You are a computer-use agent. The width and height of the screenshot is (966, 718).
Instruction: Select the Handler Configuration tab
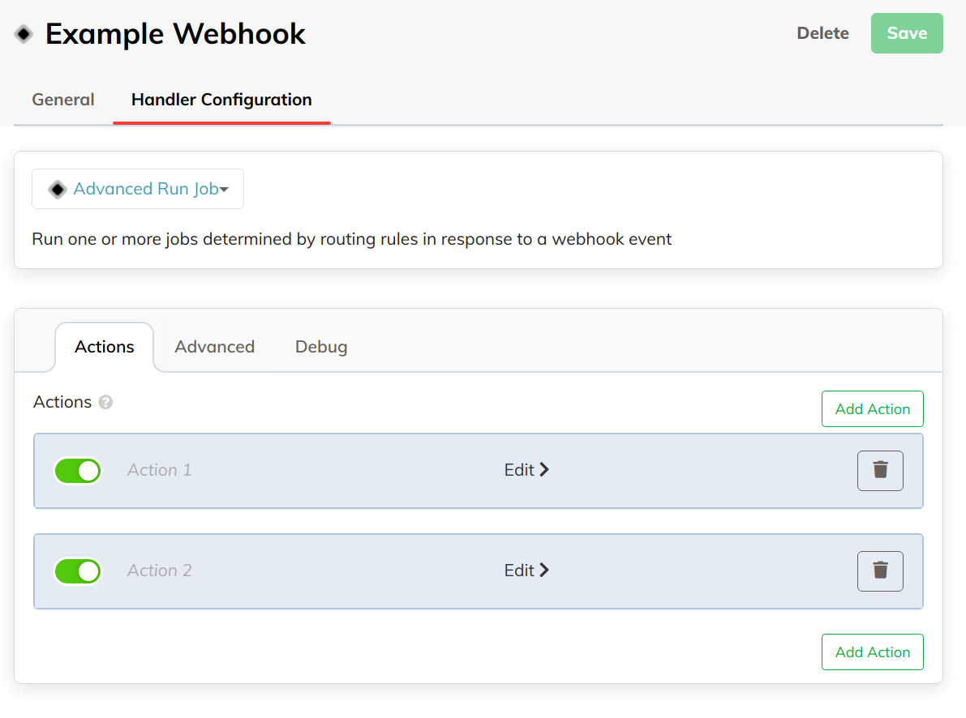[221, 100]
